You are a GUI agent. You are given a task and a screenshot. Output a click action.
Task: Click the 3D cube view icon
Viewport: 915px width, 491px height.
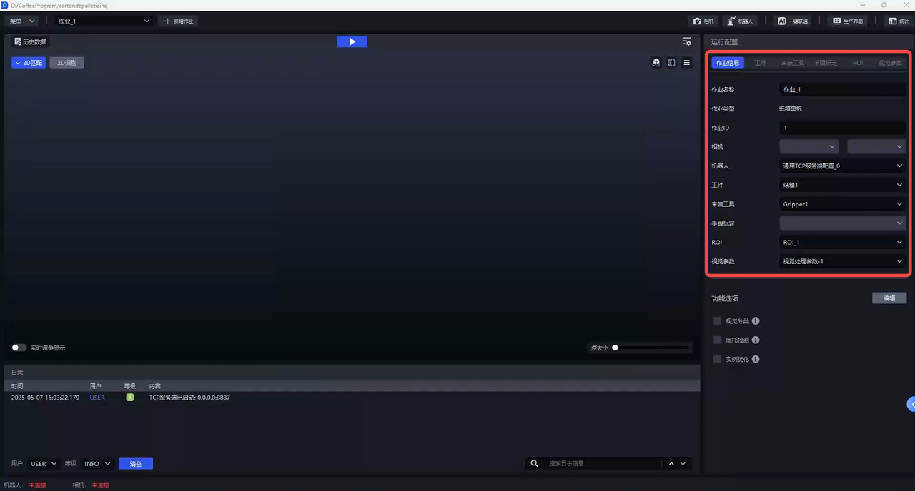656,63
